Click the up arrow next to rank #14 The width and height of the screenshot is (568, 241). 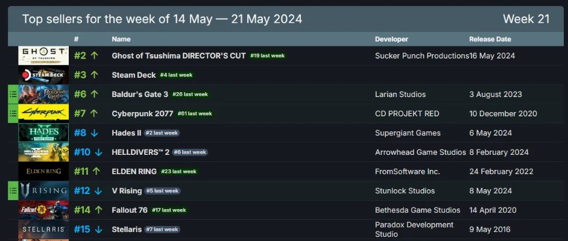[99, 210]
